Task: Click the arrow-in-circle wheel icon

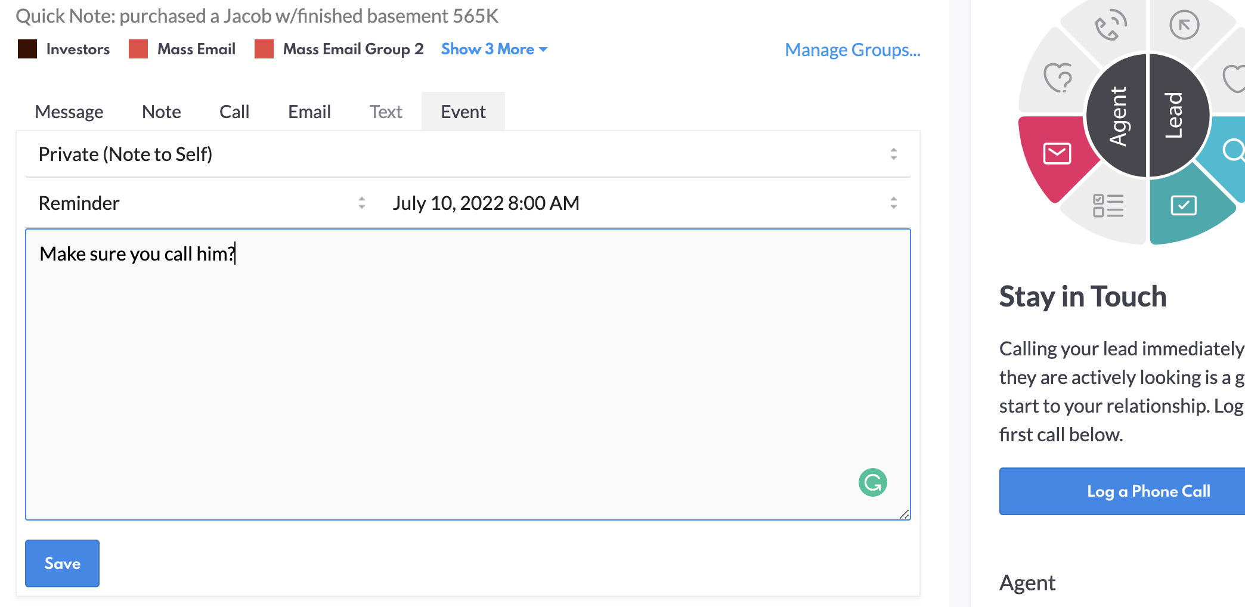Action: (x=1184, y=25)
